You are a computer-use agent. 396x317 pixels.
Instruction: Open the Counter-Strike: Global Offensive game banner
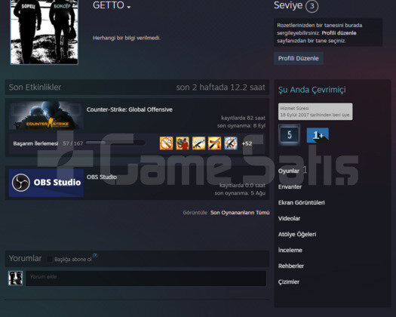[46, 115]
